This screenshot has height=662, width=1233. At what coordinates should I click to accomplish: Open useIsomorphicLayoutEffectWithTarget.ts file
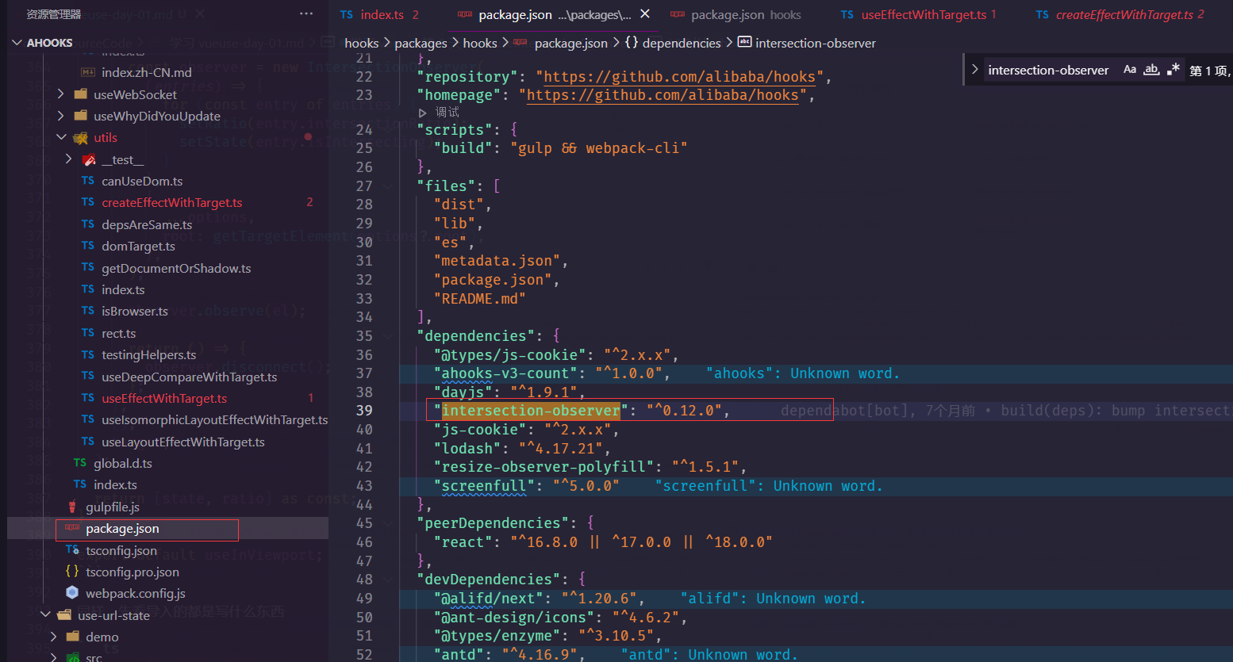pyautogui.click(x=214, y=419)
